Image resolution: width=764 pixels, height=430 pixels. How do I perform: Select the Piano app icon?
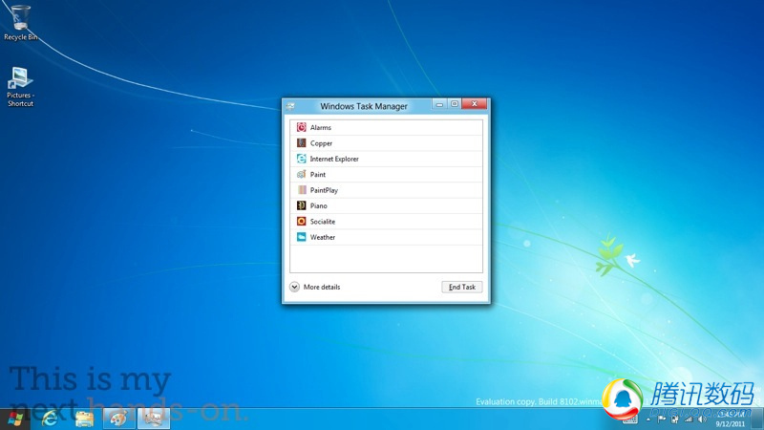click(302, 205)
